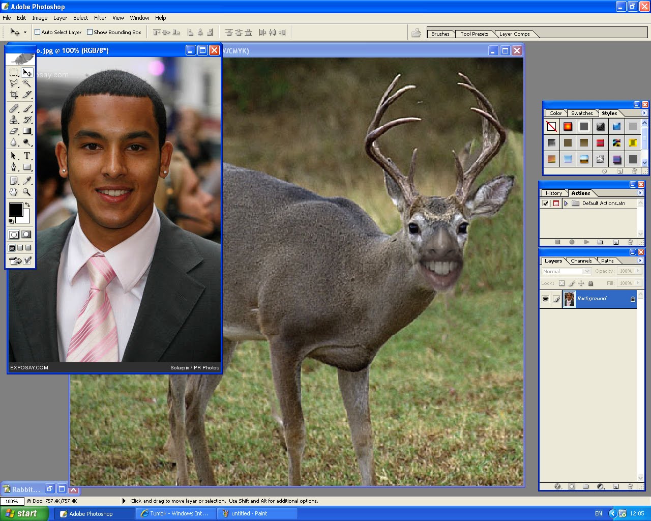
Task: Open the File menu
Action: (x=7, y=18)
